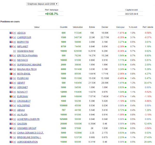Expand the [+] next to GAUSSIN
The width and height of the screenshot is (155, 145).
[15, 124]
